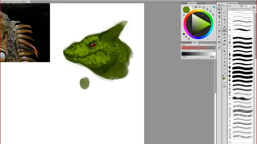Pick a shade inside the color triangle
This screenshot has height=144, width=257.
pyautogui.click(x=200, y=24)
